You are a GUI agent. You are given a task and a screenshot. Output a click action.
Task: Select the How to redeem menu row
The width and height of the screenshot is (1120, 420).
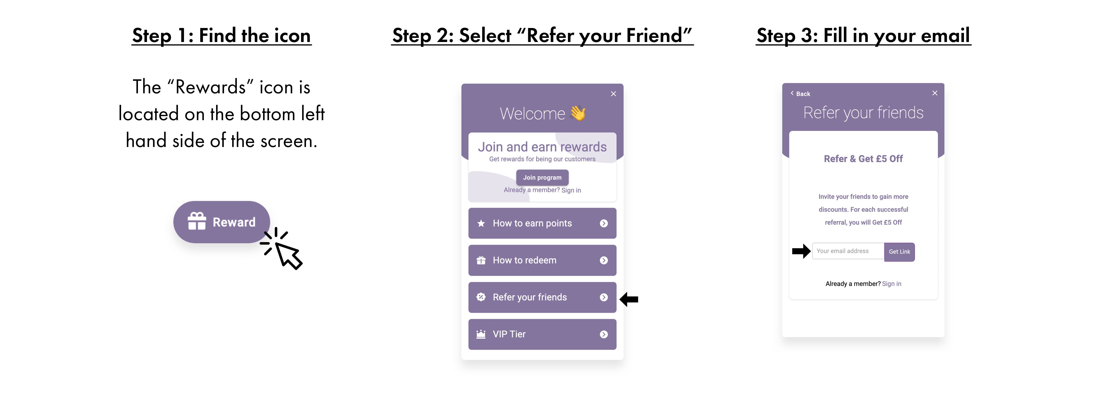coord(542,260)
